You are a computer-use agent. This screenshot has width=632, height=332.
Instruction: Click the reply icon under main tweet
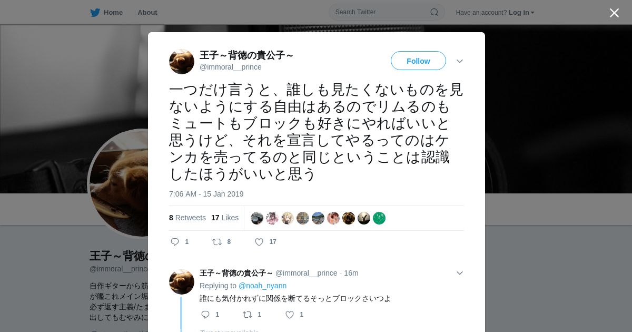[175, 242]
